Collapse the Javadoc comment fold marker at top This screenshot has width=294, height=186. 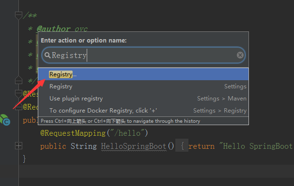18,15
